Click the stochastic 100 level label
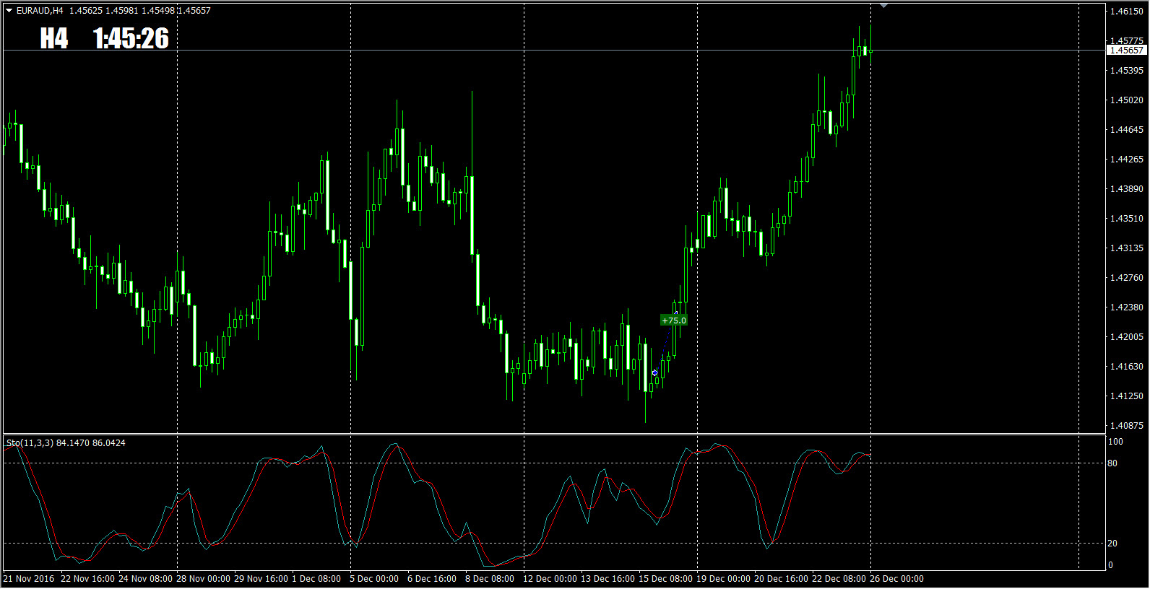1150x589 pixels. coord(1116,442)
